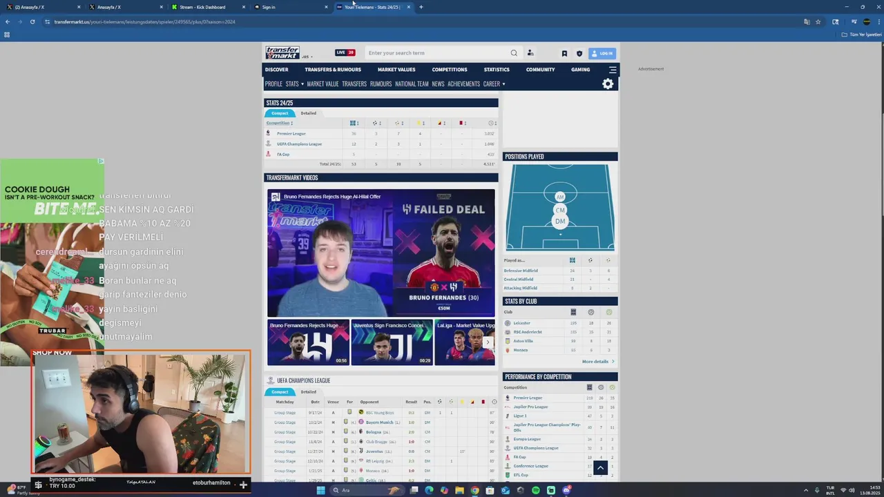Expand the CAREER dropdown in submenu
Viewport: 884px width, 497px height.
pyautogui.click(x=494, y=84)
